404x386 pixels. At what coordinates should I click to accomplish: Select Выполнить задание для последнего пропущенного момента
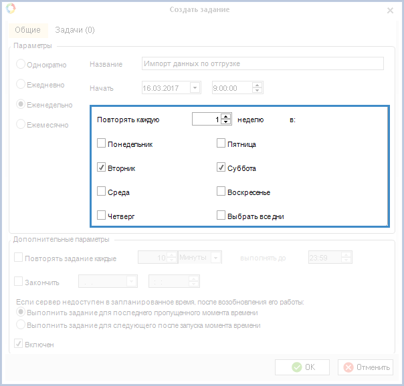pos(21,312)
